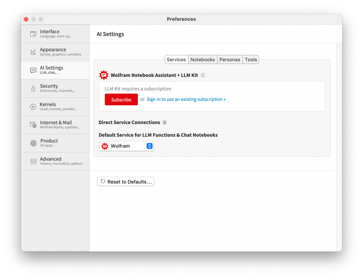
Task: Open the Tools tab
Action: tap(250, 60)
